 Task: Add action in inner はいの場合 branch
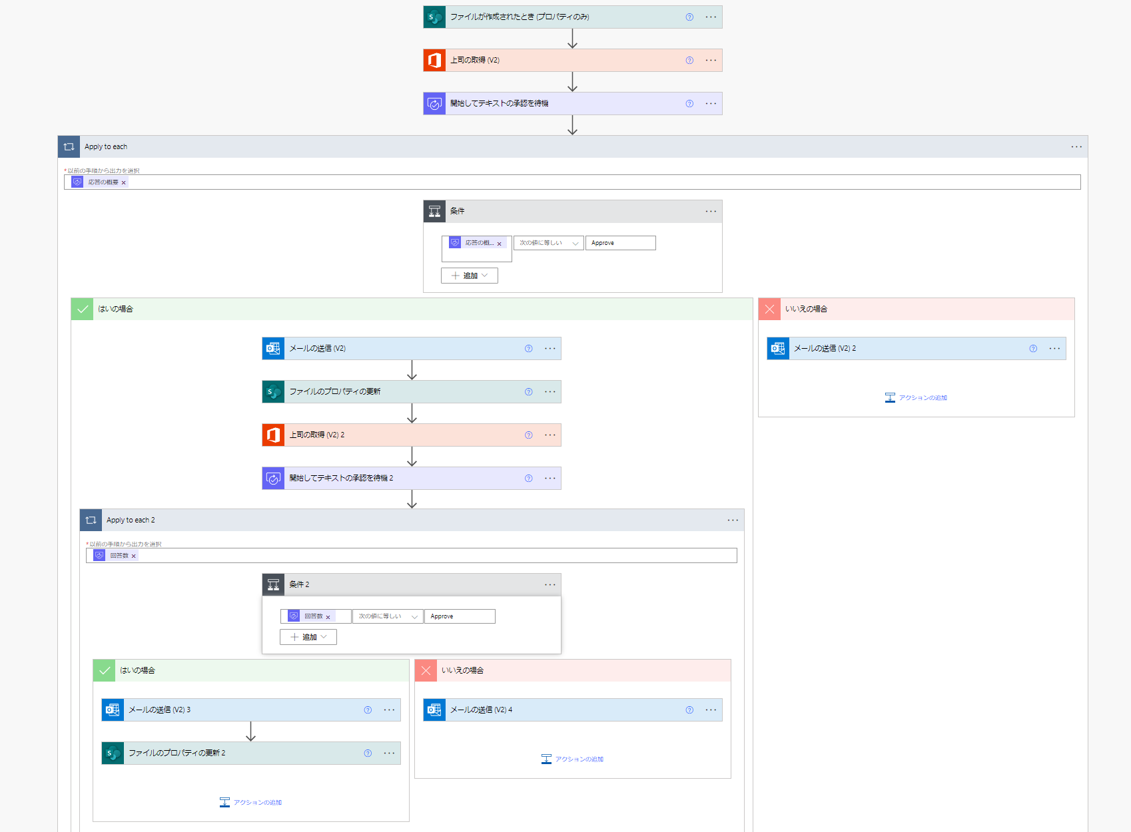[x=250, y=803]
